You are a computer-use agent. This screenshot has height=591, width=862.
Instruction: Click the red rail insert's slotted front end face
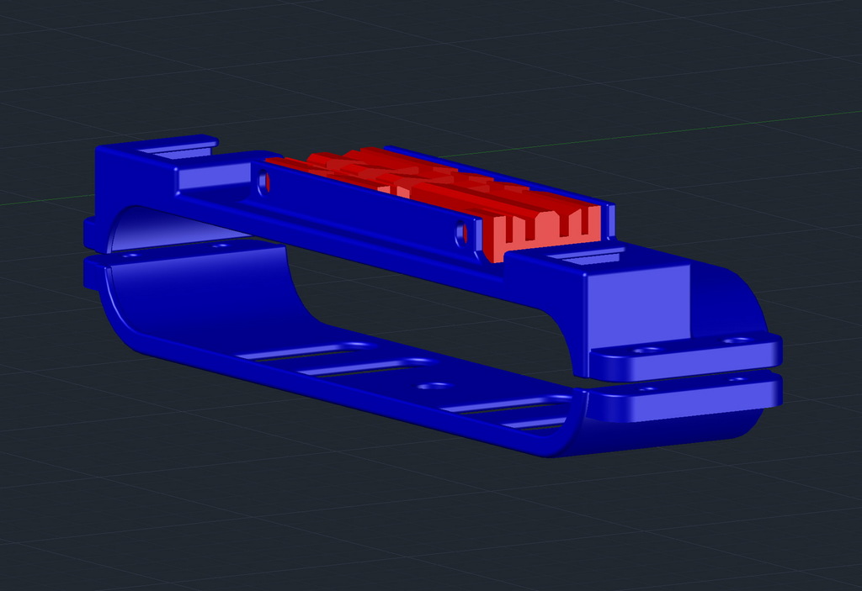547,230
